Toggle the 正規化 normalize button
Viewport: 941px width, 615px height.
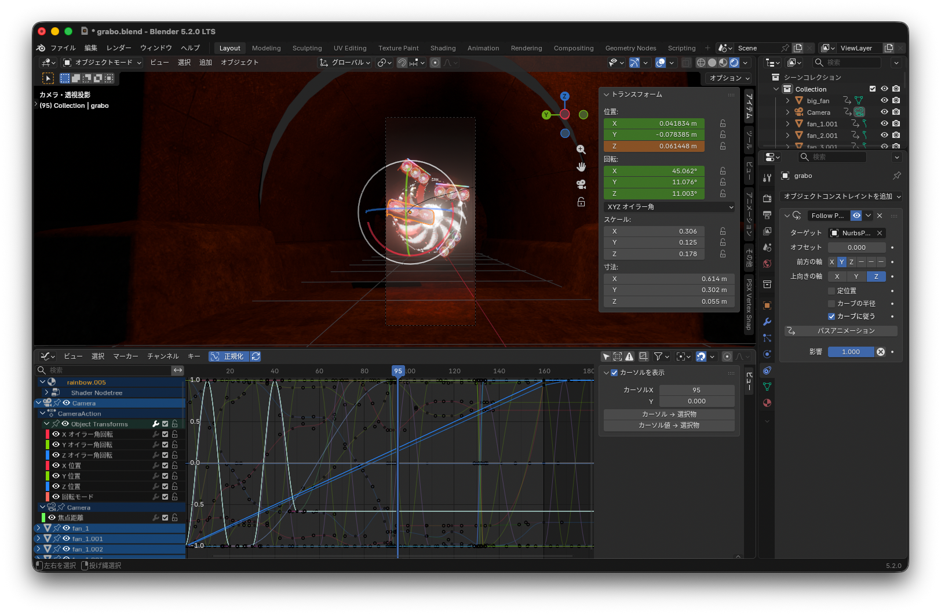point(229,356)
